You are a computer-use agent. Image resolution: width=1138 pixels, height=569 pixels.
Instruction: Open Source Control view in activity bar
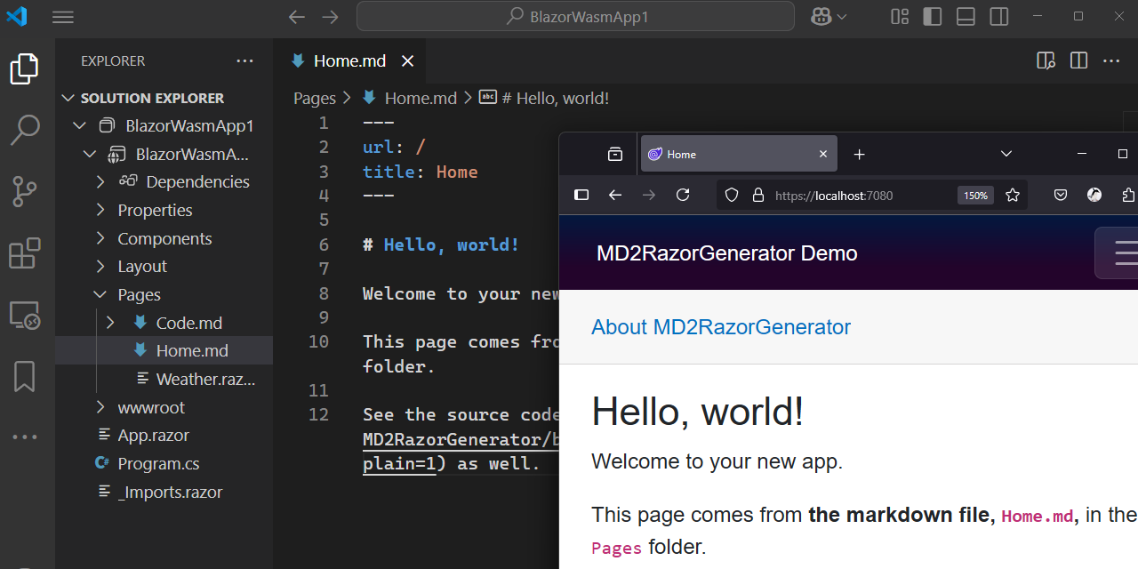(25, 191)
